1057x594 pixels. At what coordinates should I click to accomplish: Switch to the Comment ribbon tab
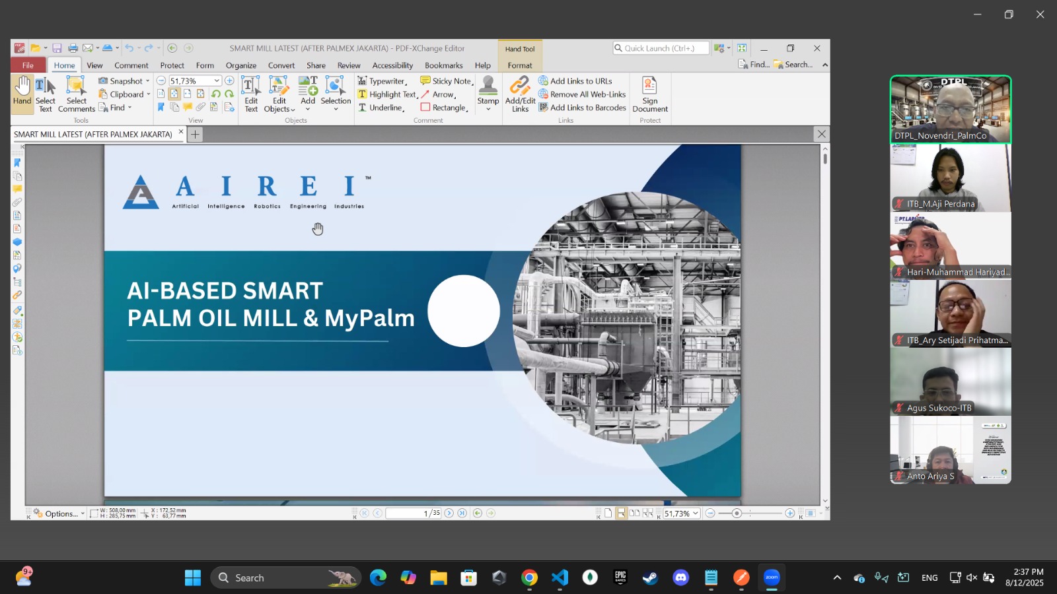tap(131, 65)
